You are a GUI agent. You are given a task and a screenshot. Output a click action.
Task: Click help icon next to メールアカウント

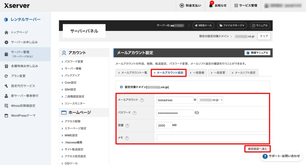(x=142, y=100)
